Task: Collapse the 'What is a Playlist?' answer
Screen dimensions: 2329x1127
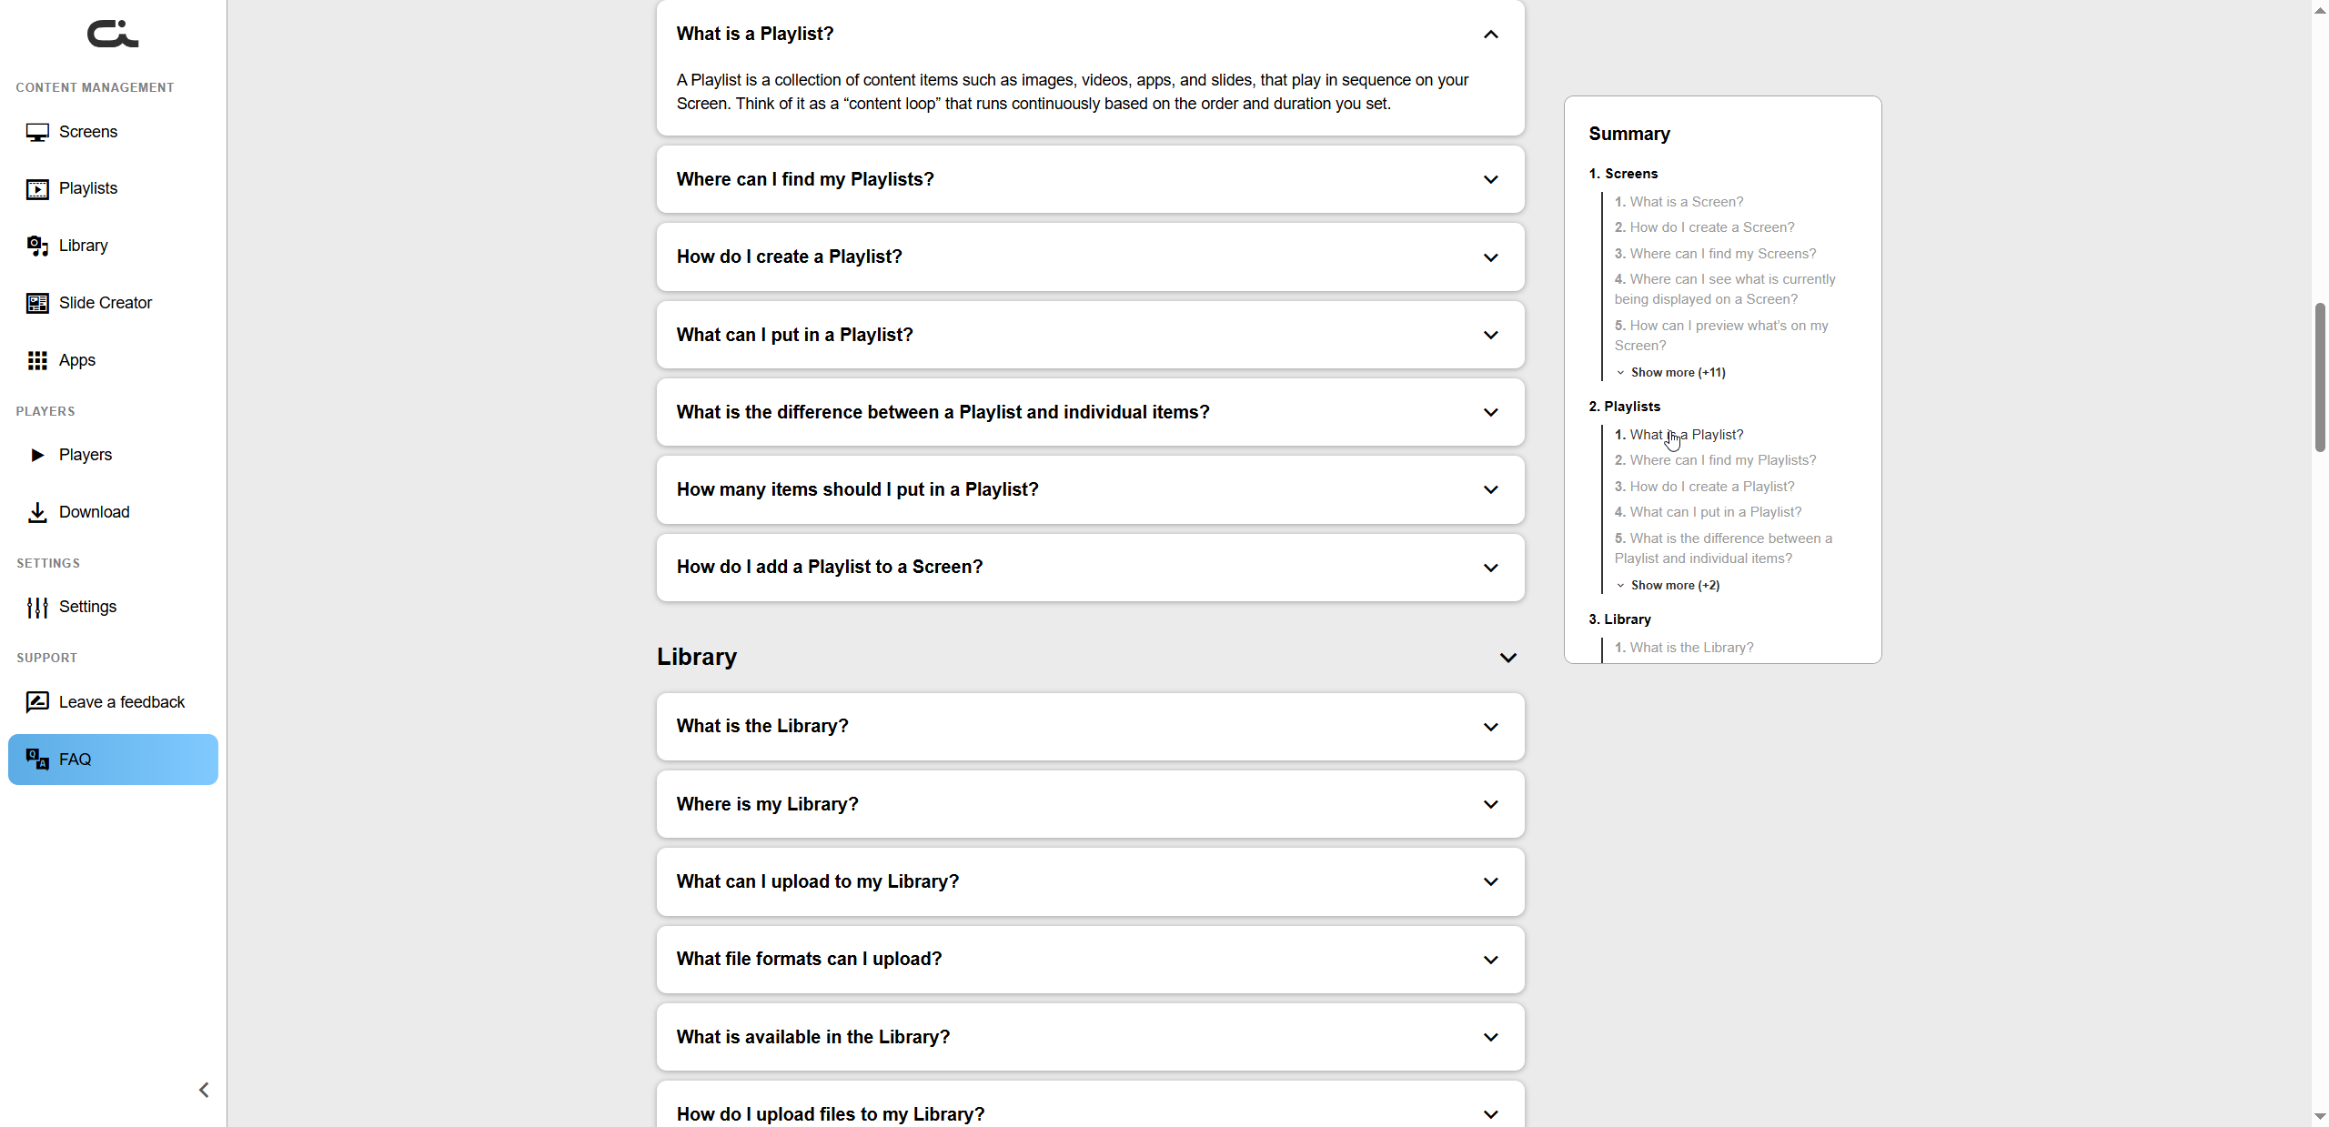Action: (1490, 35)
